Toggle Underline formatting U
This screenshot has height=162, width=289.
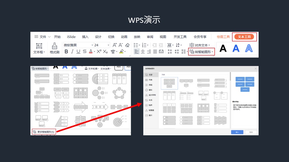(x=78, y=52)
